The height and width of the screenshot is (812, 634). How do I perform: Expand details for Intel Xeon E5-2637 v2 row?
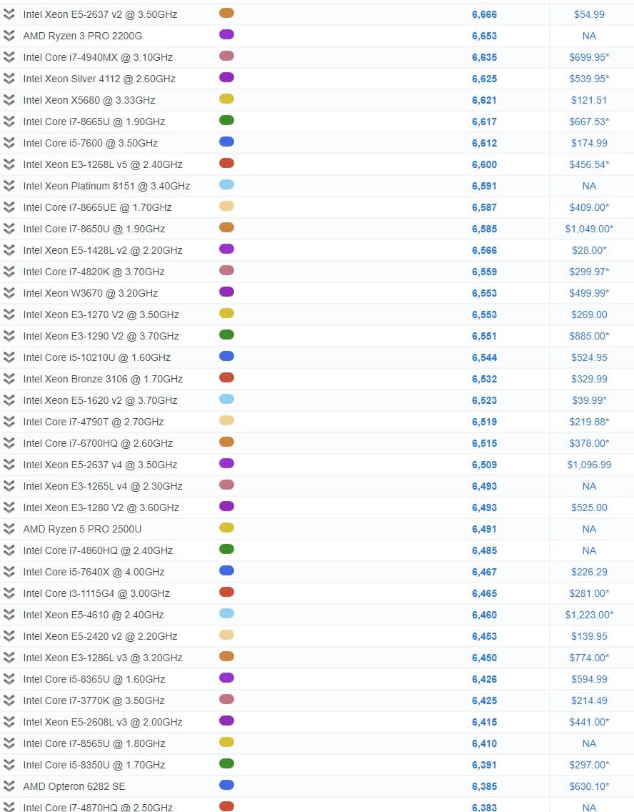(x=9, y=14)
